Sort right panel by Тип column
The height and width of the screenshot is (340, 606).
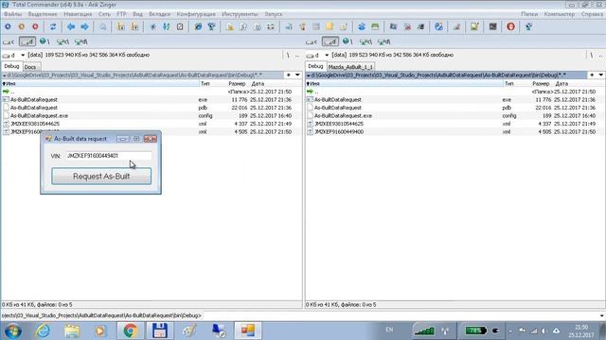[509, 84]
